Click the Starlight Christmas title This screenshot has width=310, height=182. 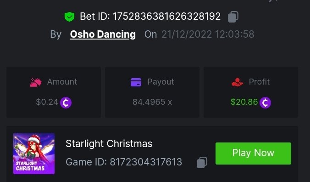point(109,143)
